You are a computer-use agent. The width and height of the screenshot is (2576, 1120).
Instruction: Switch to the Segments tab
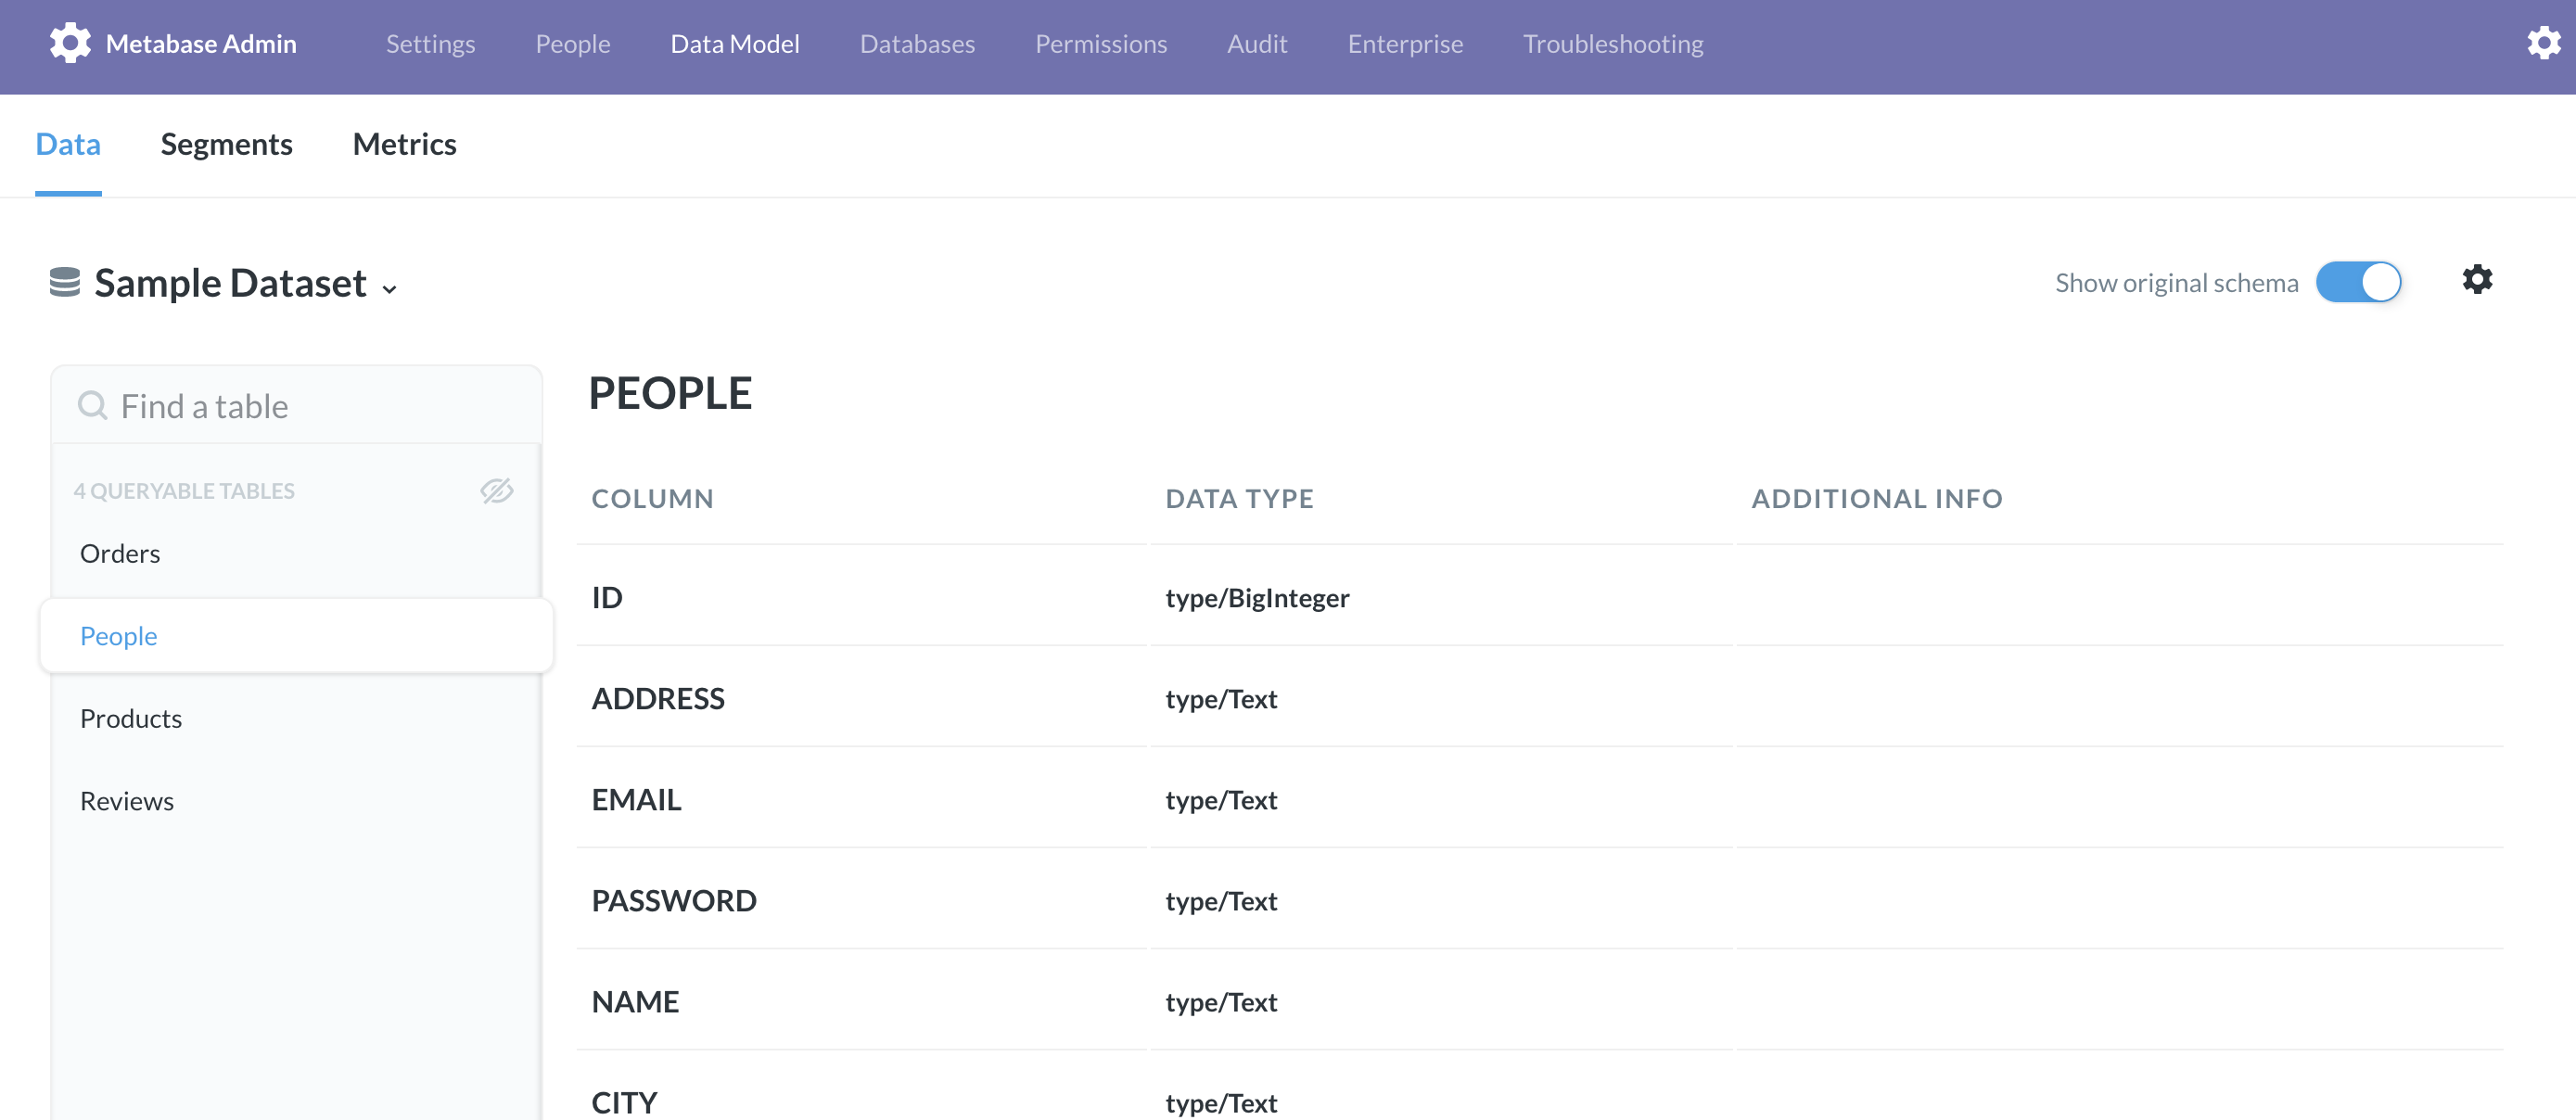pos(226,145)
